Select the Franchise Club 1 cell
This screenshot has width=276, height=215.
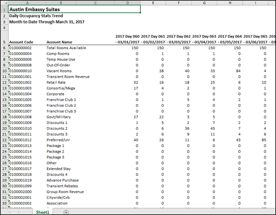61,99
